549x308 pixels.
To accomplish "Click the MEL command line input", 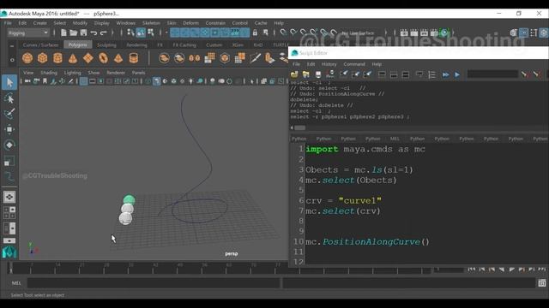I will point(154,283).
